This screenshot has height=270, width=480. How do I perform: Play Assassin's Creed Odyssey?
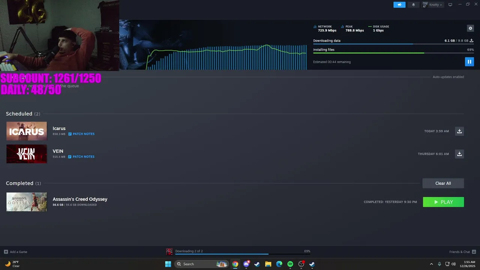(443, 202)
